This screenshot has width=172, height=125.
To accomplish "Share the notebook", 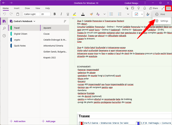I will (x=153, y=8).
